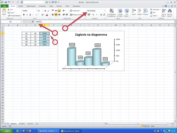
Task: Toggle Center horizontal alignment
Action: 56,15
